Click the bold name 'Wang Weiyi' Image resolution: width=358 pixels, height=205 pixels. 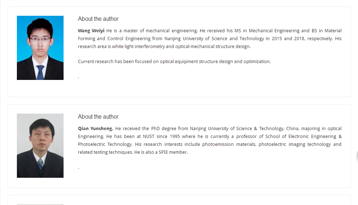click(91, 31)
